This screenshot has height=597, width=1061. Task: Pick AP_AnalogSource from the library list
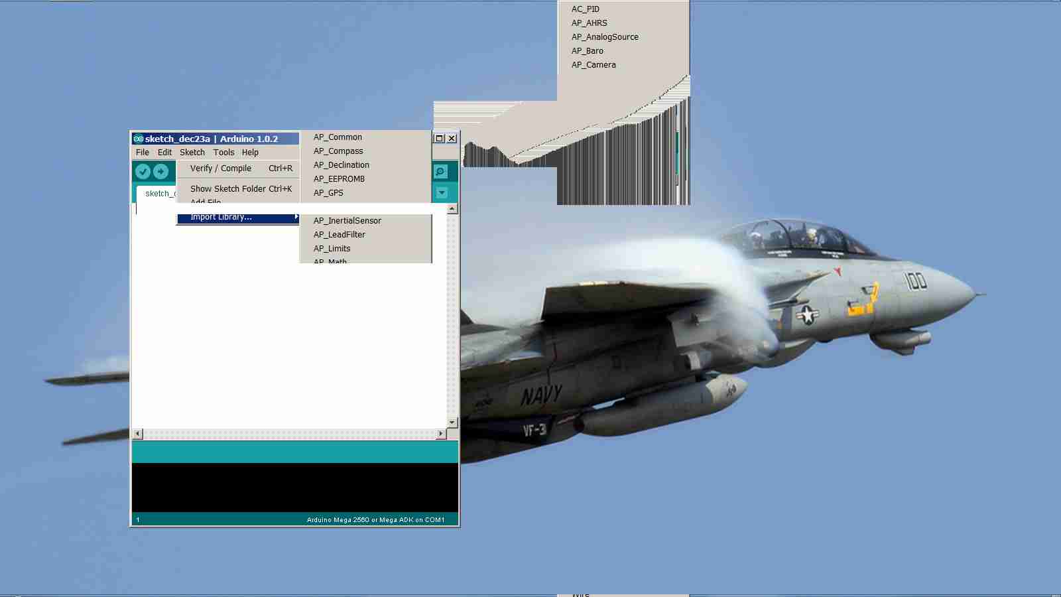605,37
